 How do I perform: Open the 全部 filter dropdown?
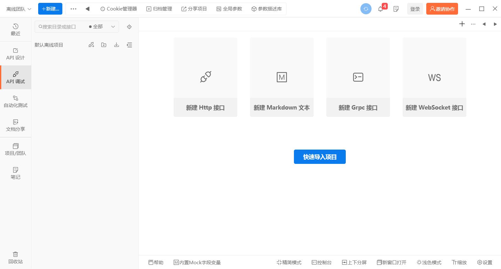[x=102, y=27]
